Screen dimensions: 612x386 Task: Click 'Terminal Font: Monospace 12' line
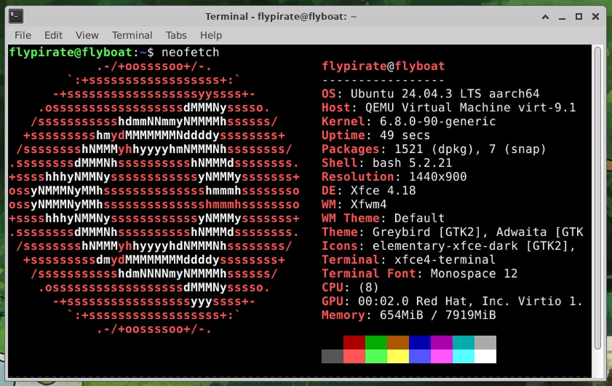click(x=419, y=274)
